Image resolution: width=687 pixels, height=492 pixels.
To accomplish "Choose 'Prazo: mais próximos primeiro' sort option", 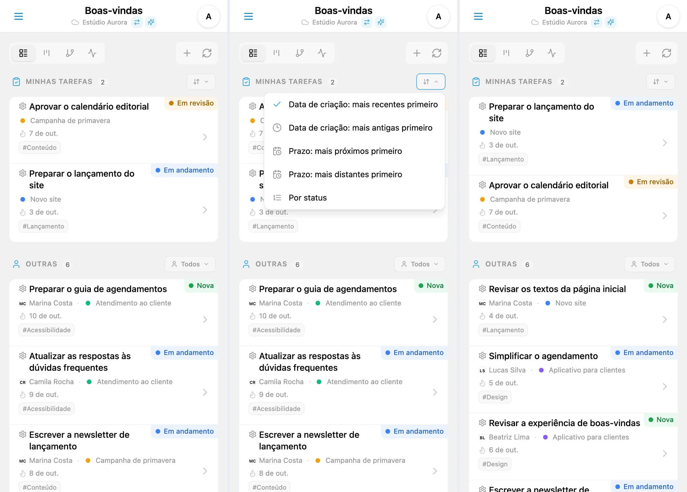I will pos(355,151).
